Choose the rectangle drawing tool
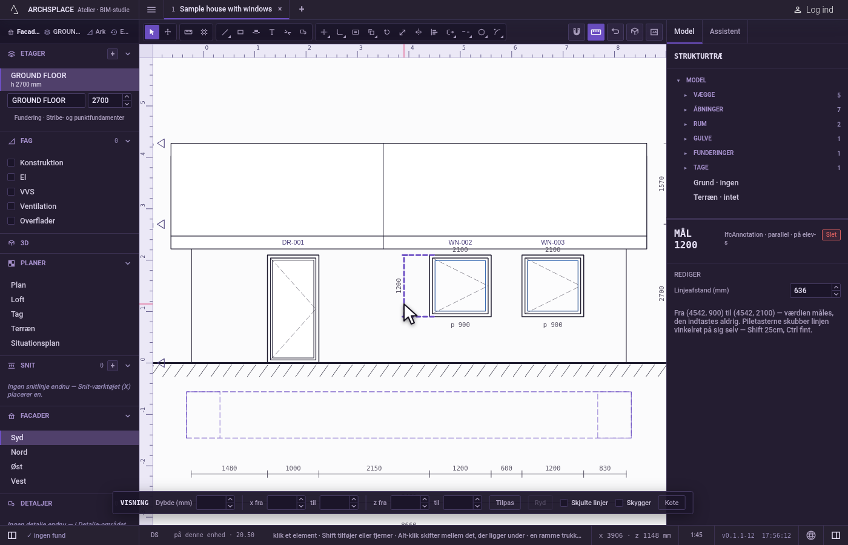Viewport: 848px width, 545px height. coord(240,32)
